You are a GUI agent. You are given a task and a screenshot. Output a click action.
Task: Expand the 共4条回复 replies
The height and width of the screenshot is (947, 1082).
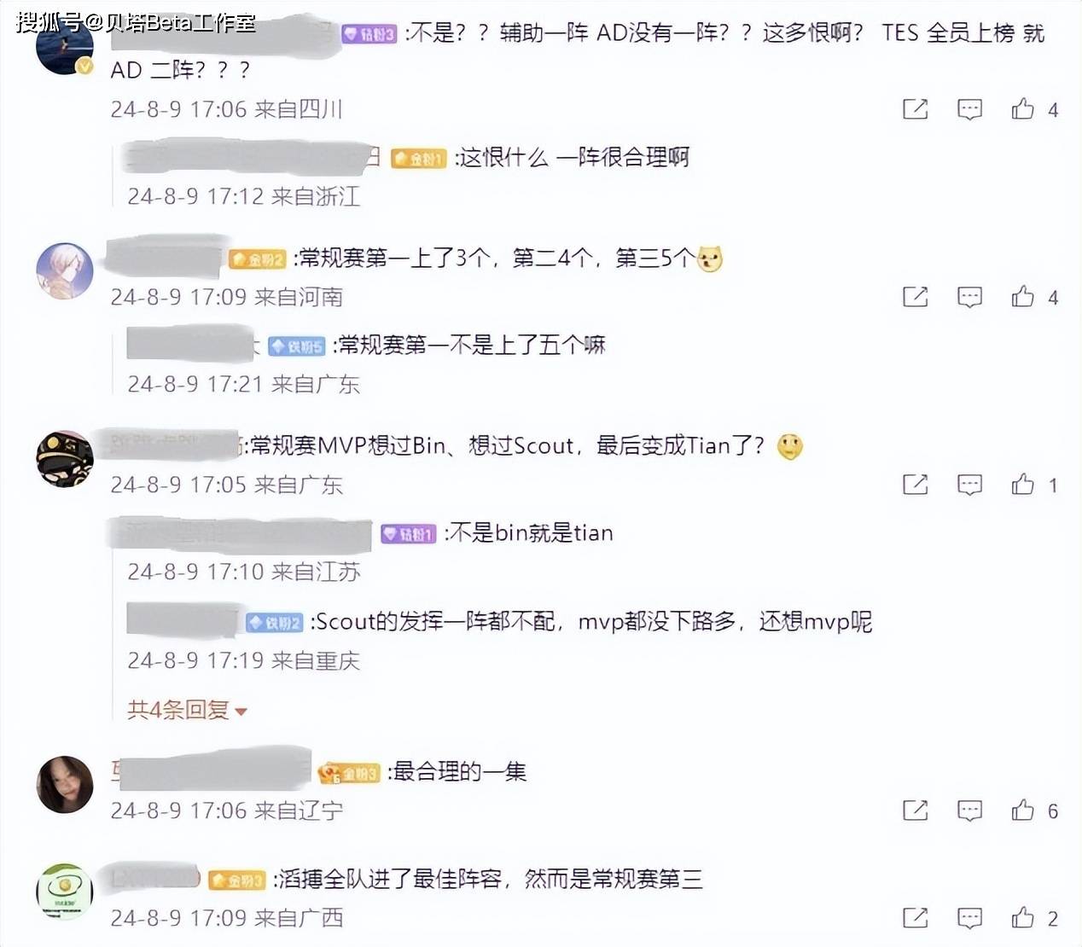pyautogui.click(x=187, y=710)
